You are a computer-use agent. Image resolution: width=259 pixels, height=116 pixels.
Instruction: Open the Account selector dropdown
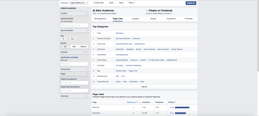click(79, 3)
